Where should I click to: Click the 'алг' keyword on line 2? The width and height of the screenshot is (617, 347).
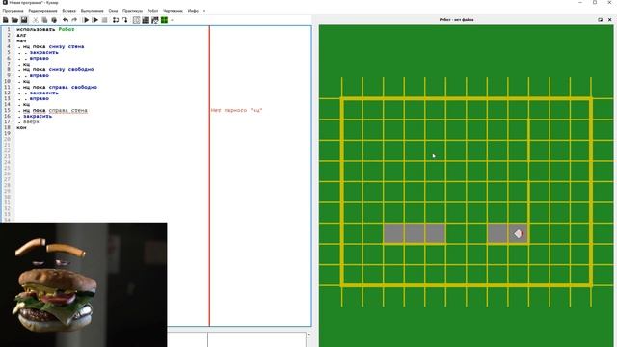(21, 35)
